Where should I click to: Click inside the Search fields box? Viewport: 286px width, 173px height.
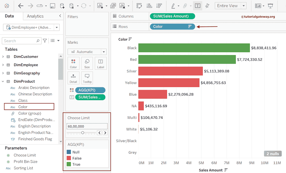[x=20, y=40]
